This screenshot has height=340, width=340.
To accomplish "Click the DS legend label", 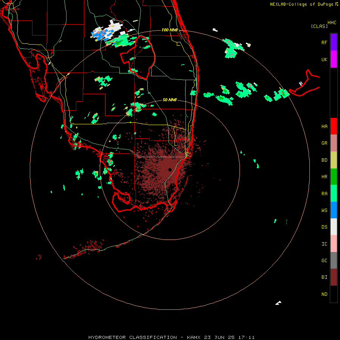I will [x=324, y=227].
